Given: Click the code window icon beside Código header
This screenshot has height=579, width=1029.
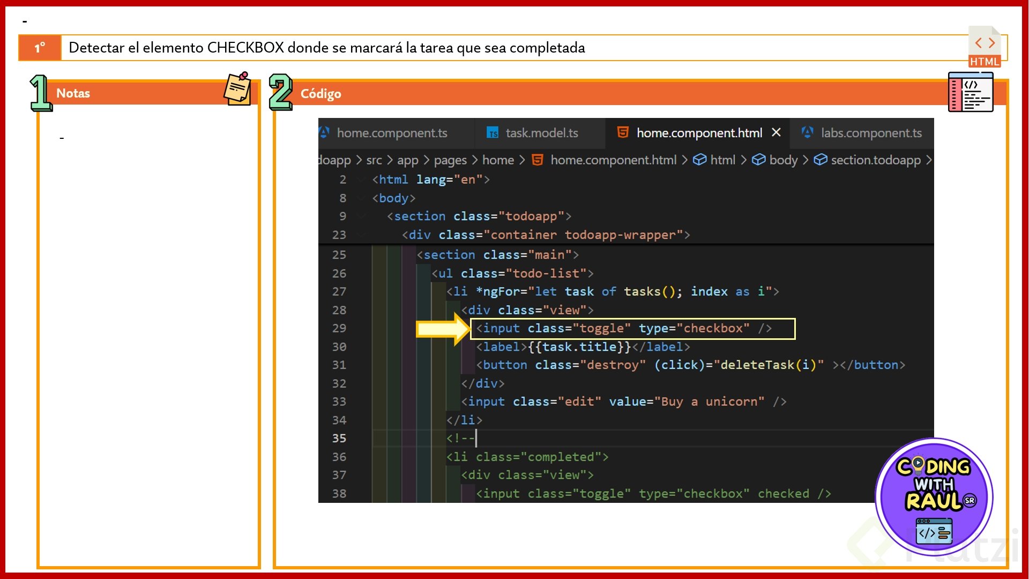Looking at the screenshot, I should 971,92.
